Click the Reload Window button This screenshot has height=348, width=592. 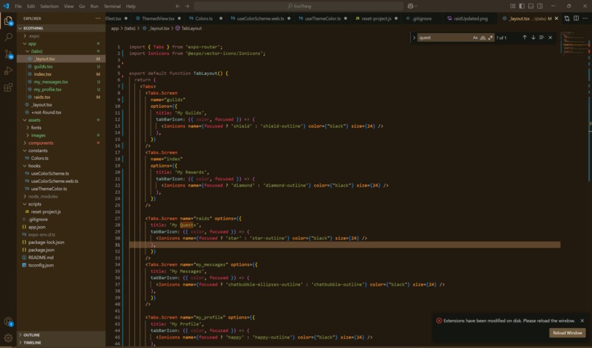point(567,333)
